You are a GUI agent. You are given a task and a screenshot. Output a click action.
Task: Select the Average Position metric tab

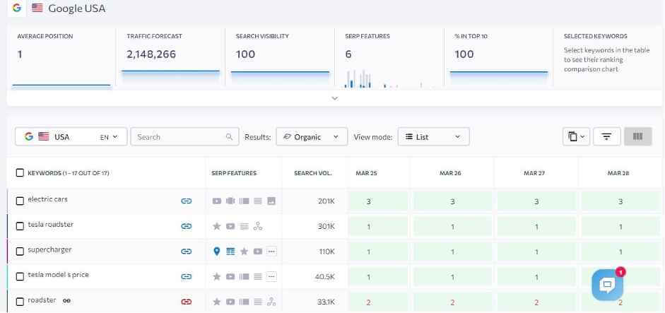(x=61, y=57)
